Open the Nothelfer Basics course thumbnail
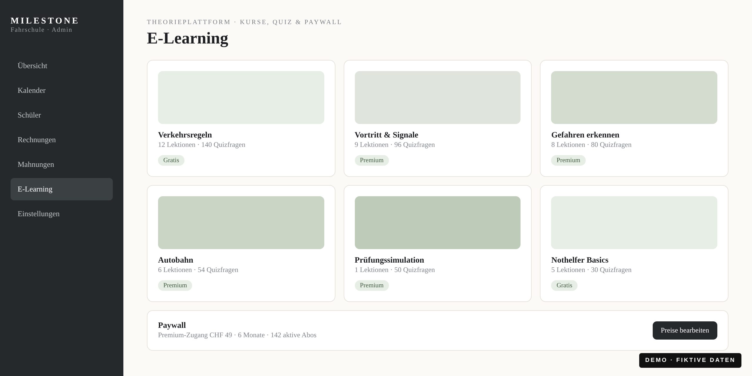 coord(634,223)
